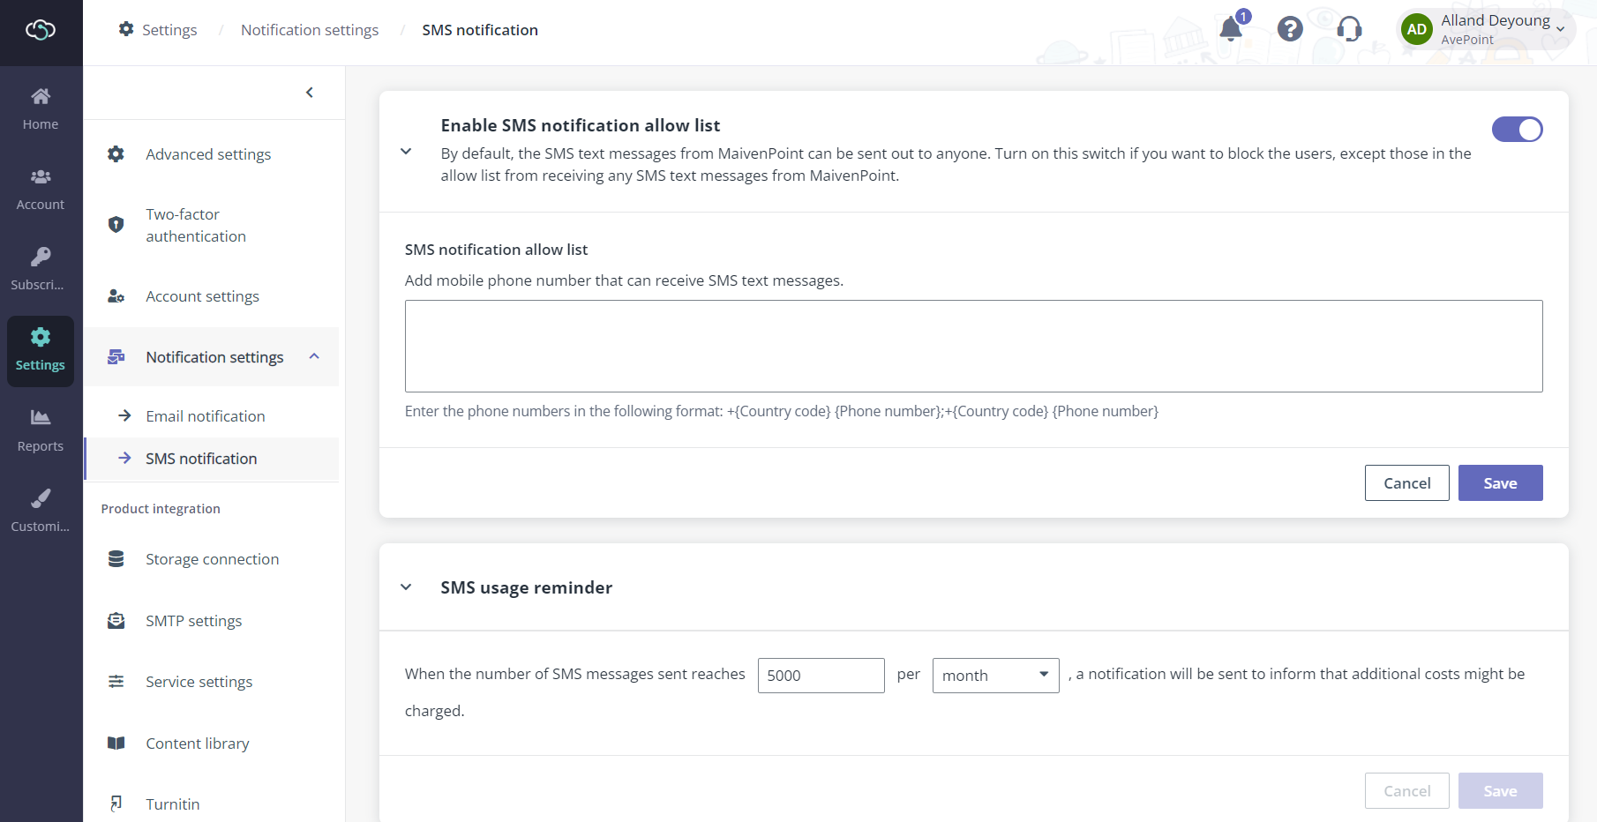Open the Alland Deyoung user menu arrow
1597x822 pixels.
point(1561,29)
